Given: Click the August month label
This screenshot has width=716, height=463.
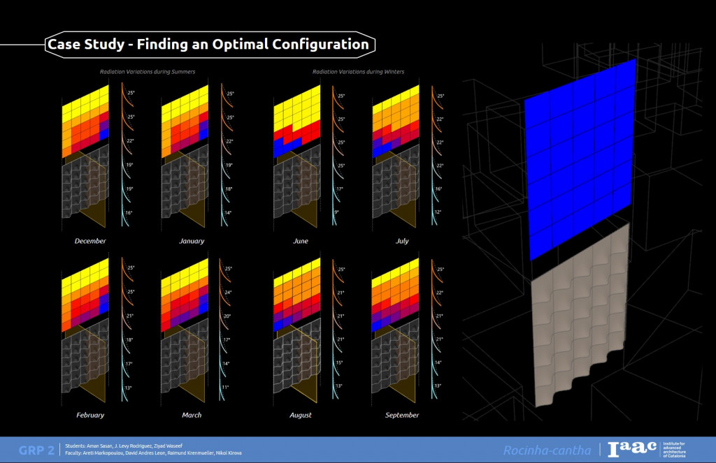Looking at the screenshot, I should (x=301, y=416).
